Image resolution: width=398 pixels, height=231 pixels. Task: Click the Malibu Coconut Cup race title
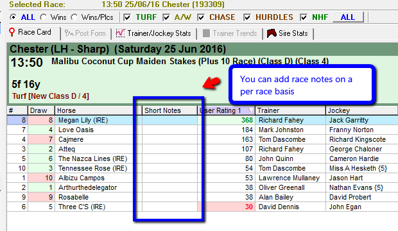tap(190, 62)
